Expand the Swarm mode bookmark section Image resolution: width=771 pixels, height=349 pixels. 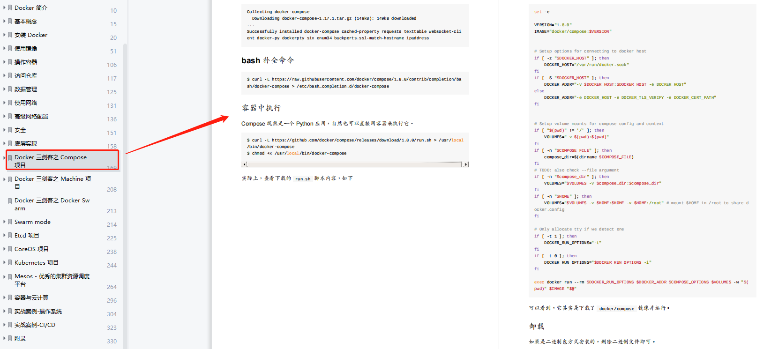coord(4,222)
